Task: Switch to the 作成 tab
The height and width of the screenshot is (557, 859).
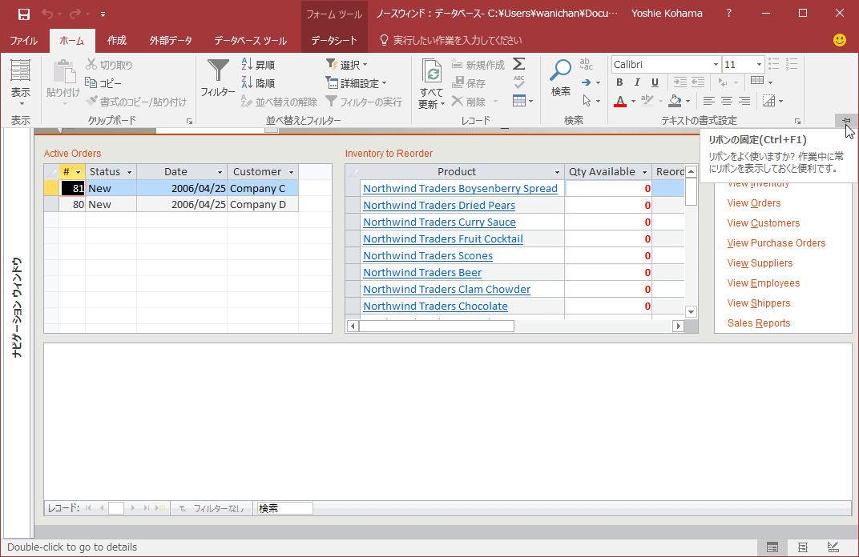Action: point(117,41)
